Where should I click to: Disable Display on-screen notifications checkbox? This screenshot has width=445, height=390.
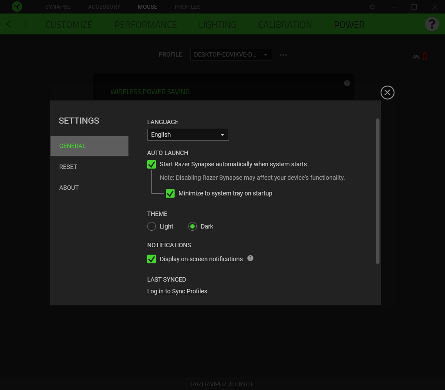152,259
